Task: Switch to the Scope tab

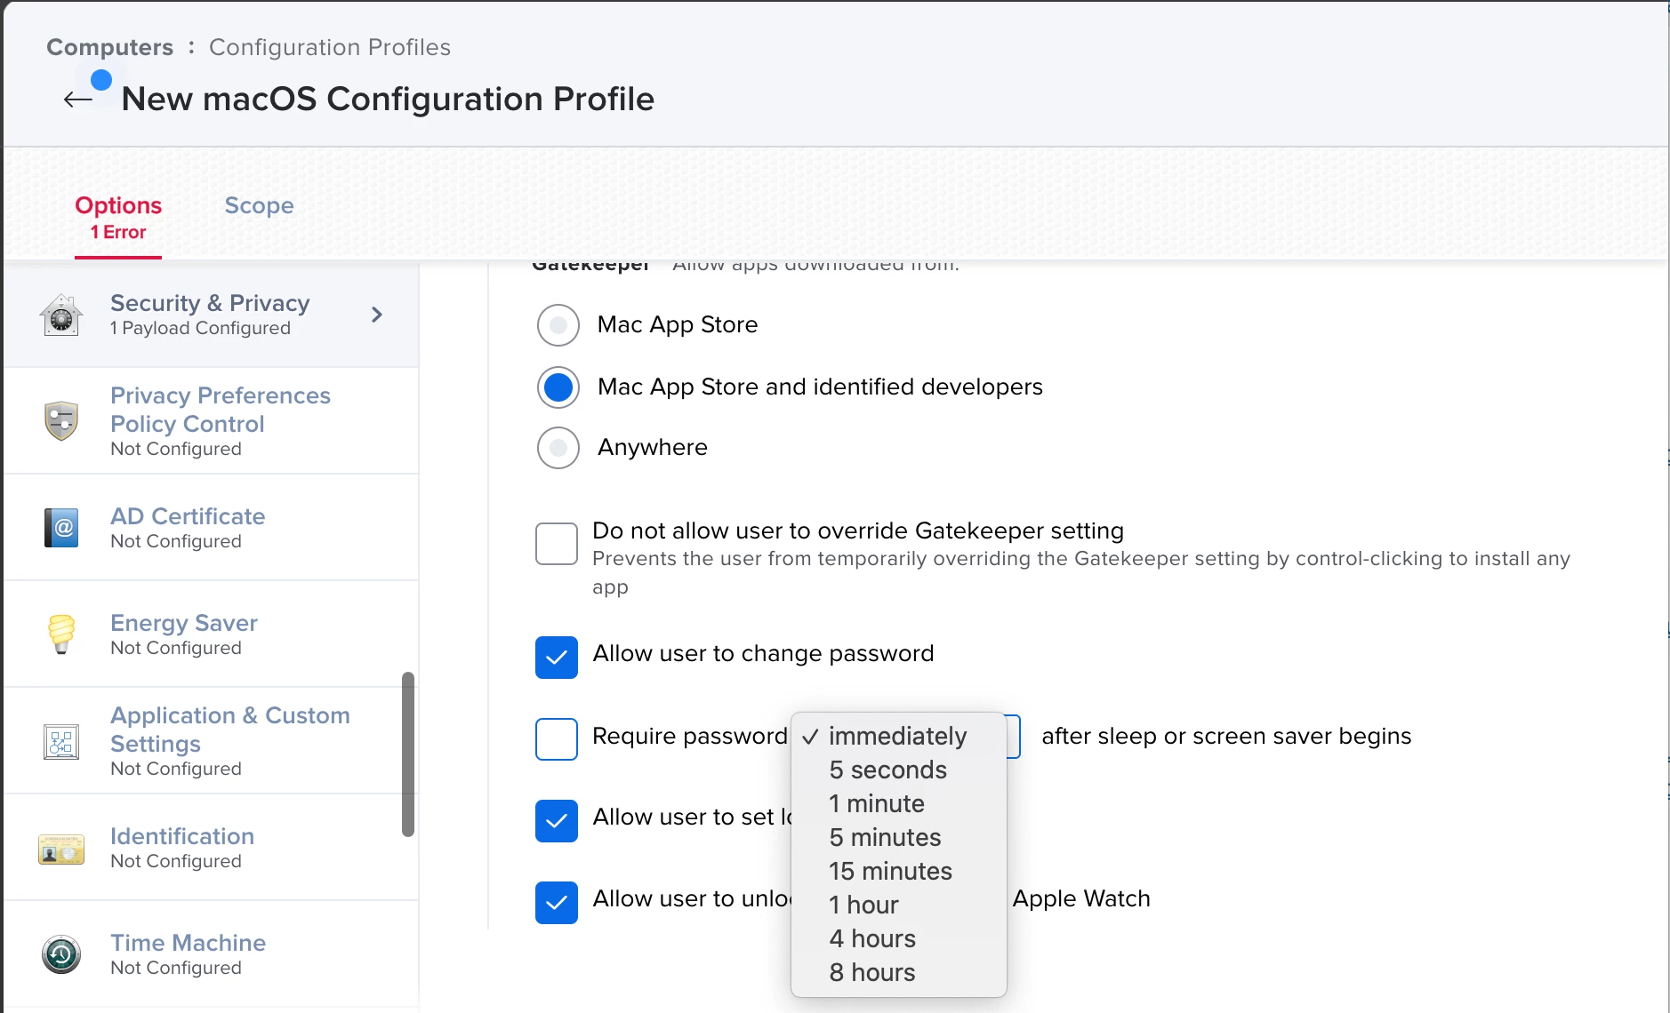Action: [x=259, y=206]
